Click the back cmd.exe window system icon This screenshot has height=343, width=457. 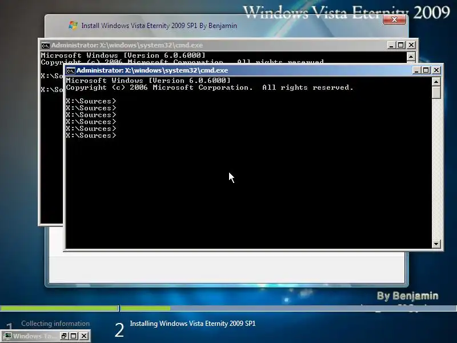pyautogui.click(x=46, y=46)
